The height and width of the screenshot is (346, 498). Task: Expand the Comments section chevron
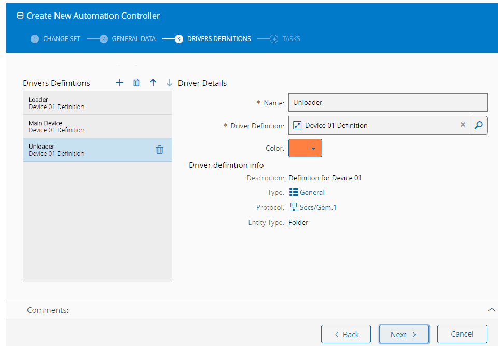coord(491,310)
